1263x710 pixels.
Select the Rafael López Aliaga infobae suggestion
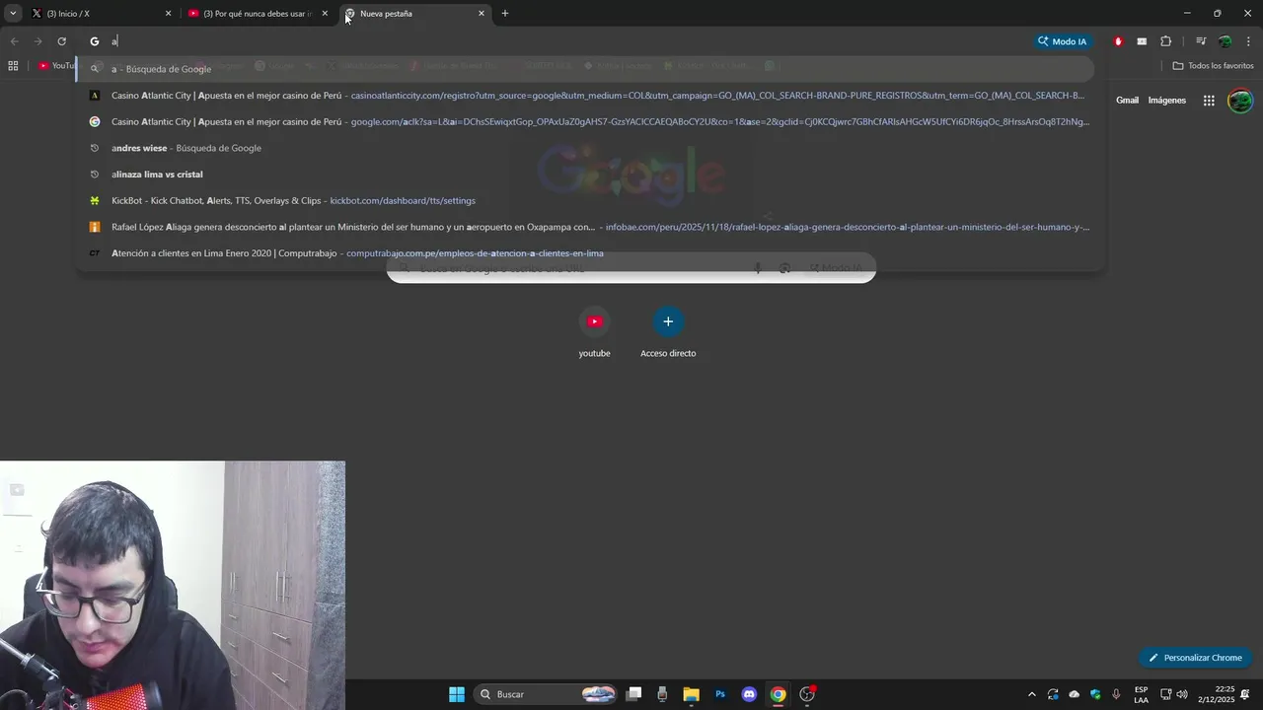point(591,227)
